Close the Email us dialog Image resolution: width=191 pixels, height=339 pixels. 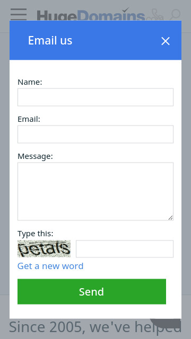[x=166, y=41]
